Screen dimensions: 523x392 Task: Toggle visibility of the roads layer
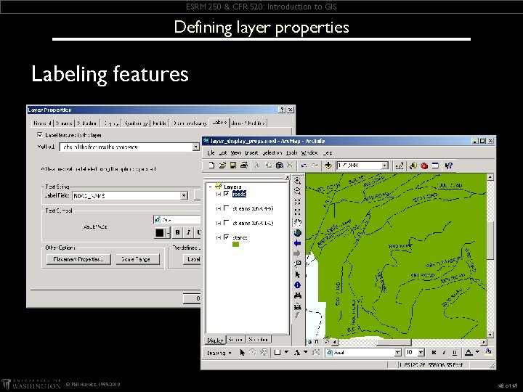pyautogui.click(x=227, y=194)
